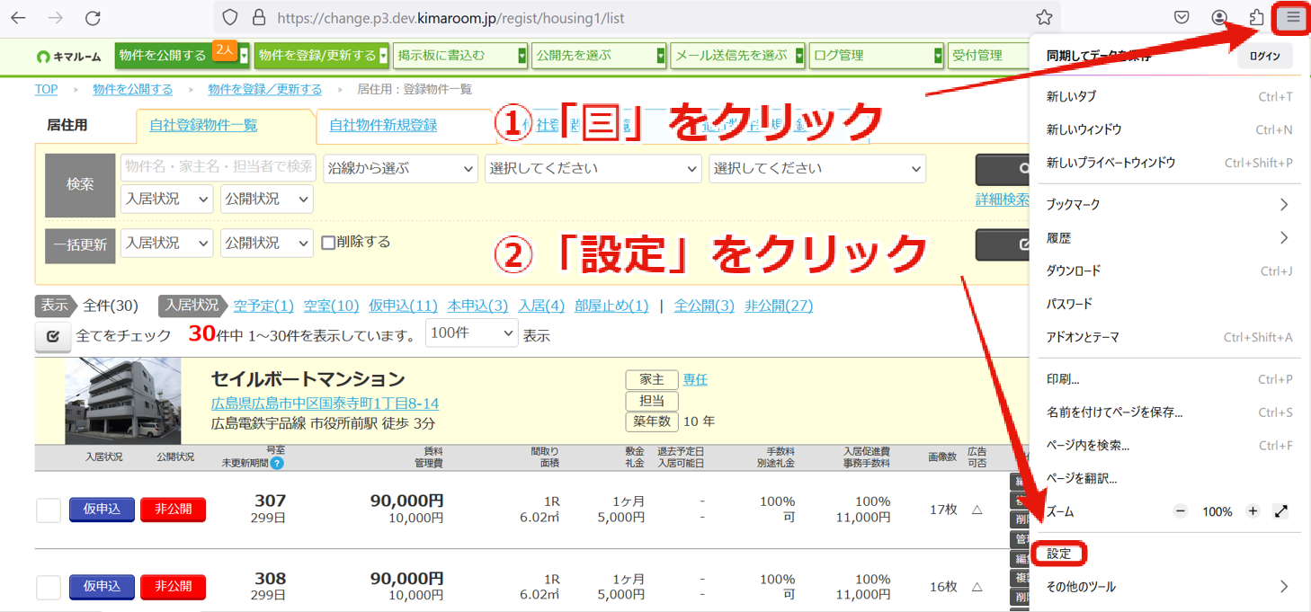Filter by 空室(10) link
1311x612 pixels.
[331, 306]
